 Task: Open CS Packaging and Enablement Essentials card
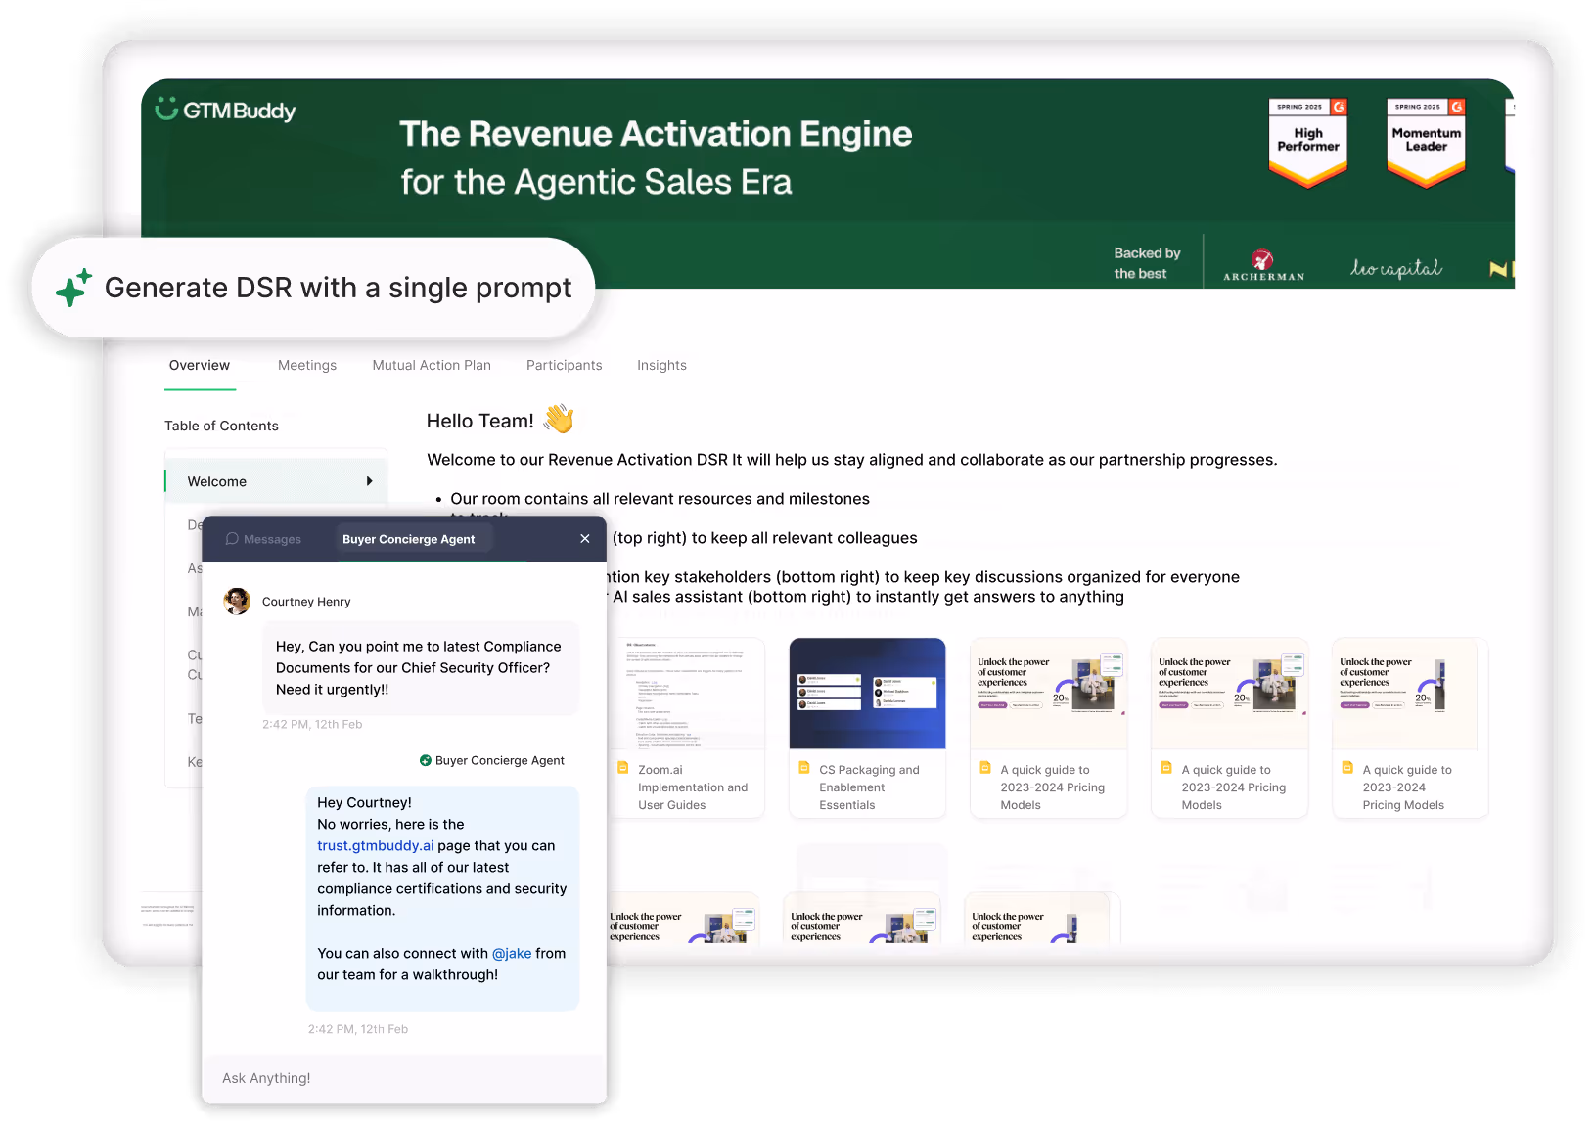[867, 728]
